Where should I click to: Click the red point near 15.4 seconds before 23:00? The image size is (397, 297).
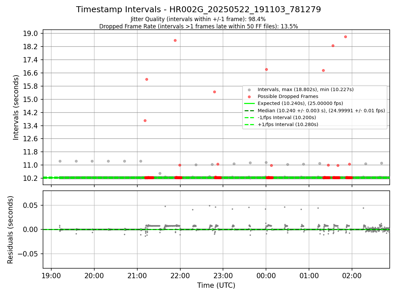pos(214,92)
